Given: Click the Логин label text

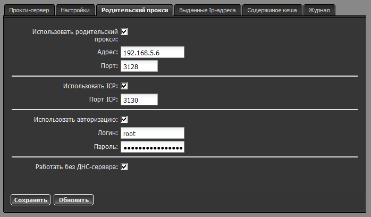Looking at the screenshot, I should tap(106, 133).
